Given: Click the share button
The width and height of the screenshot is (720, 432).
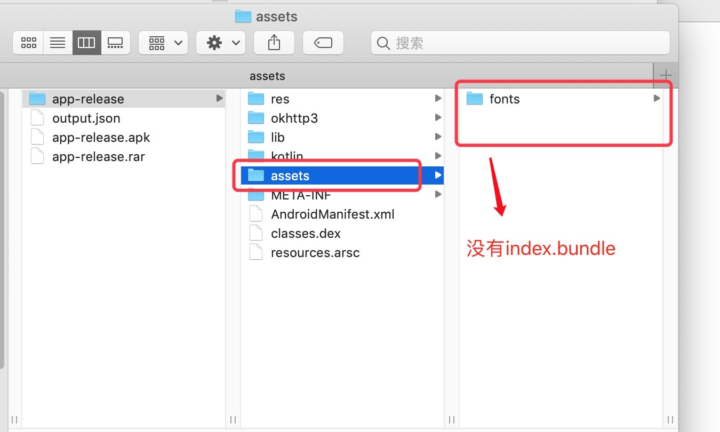Looking at the screenshot, I should click(274, 43).
